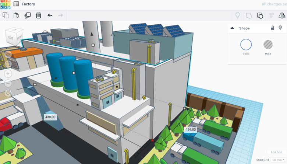The image size is (287, 164).
Task: Click the red corner handle at building base
Action: 152,140
